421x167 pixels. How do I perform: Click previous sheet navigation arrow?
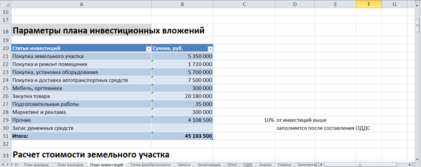(x=7, y=164)
